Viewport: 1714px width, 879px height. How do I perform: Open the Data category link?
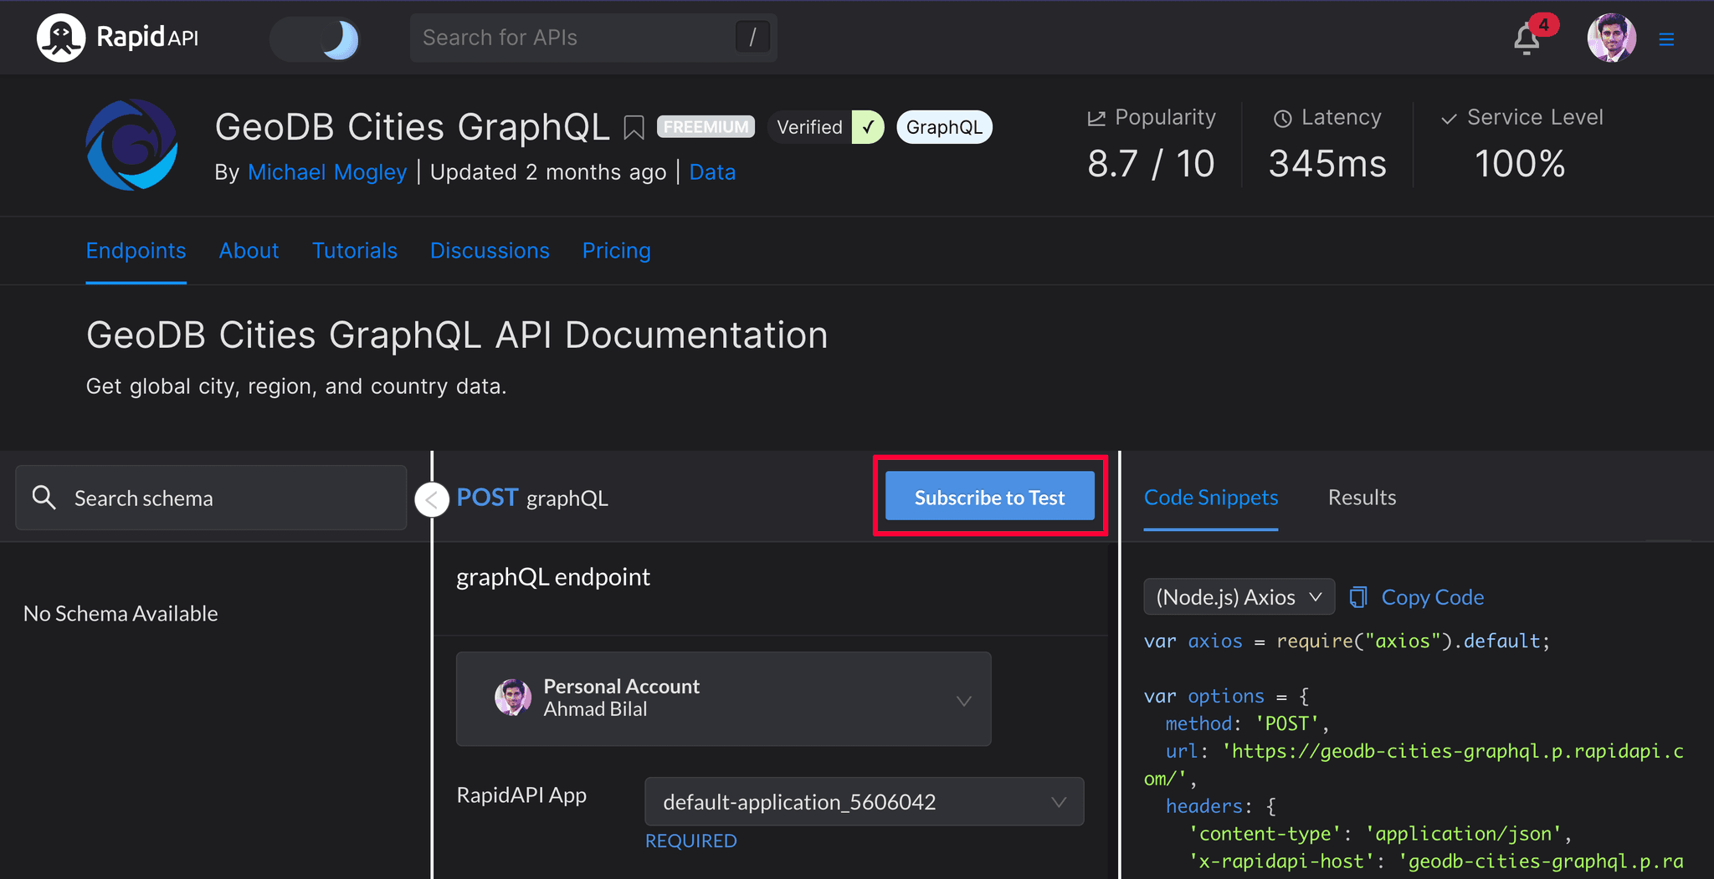point(712,172)
